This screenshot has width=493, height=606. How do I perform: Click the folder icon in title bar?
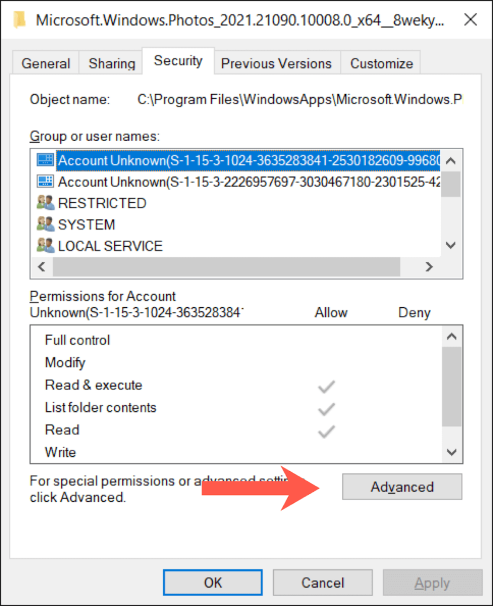[x=21, y=20]
